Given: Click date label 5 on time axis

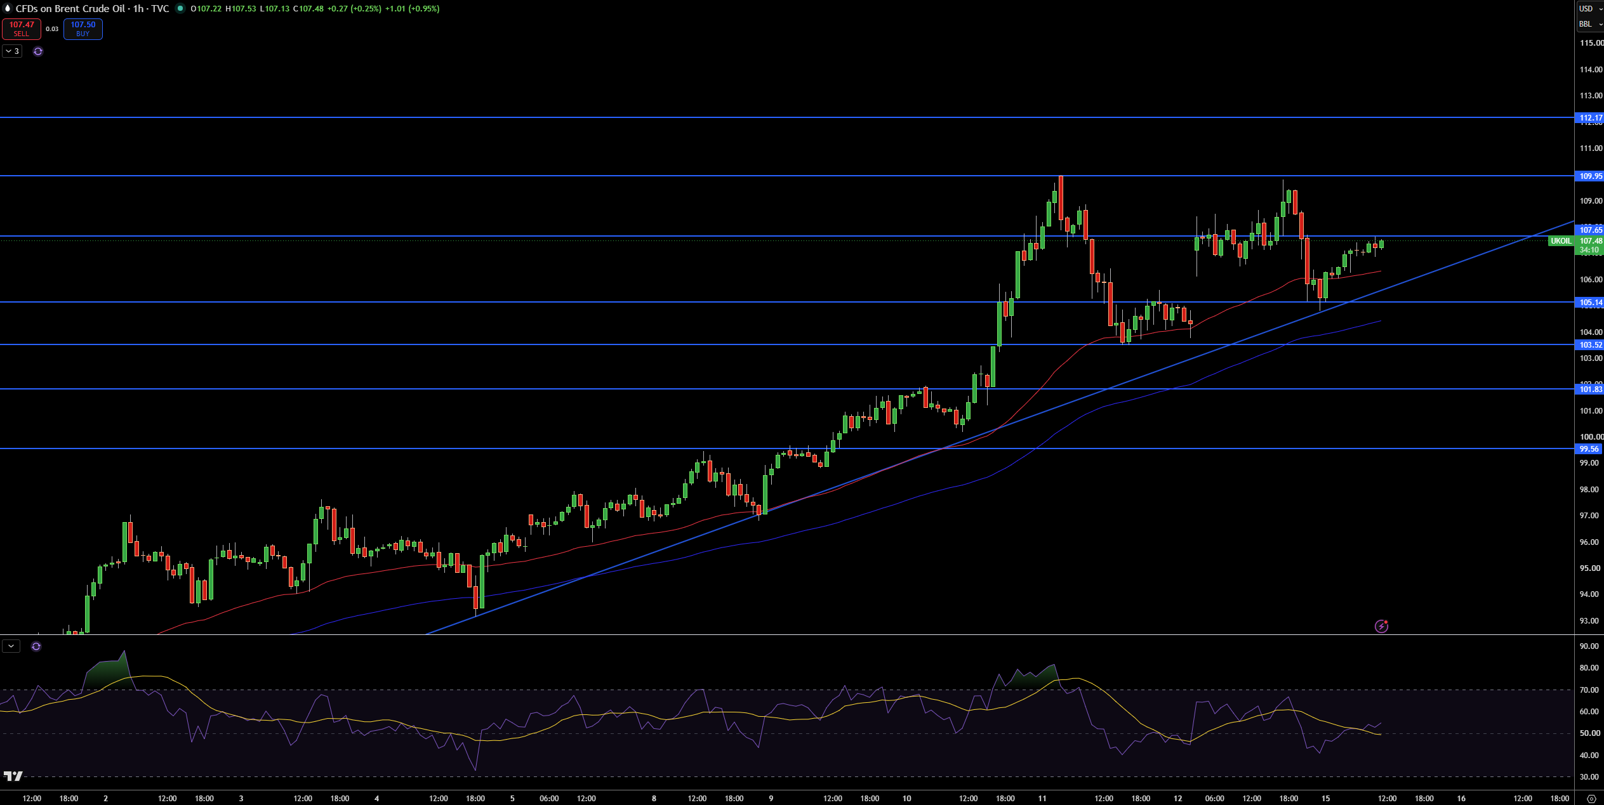Looking at the screenshot, I should [x=512, y=798].
